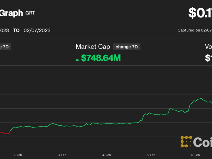Select the end date 02/07/2023
Viewport: 212px width, 159px height.
point(37,30)
